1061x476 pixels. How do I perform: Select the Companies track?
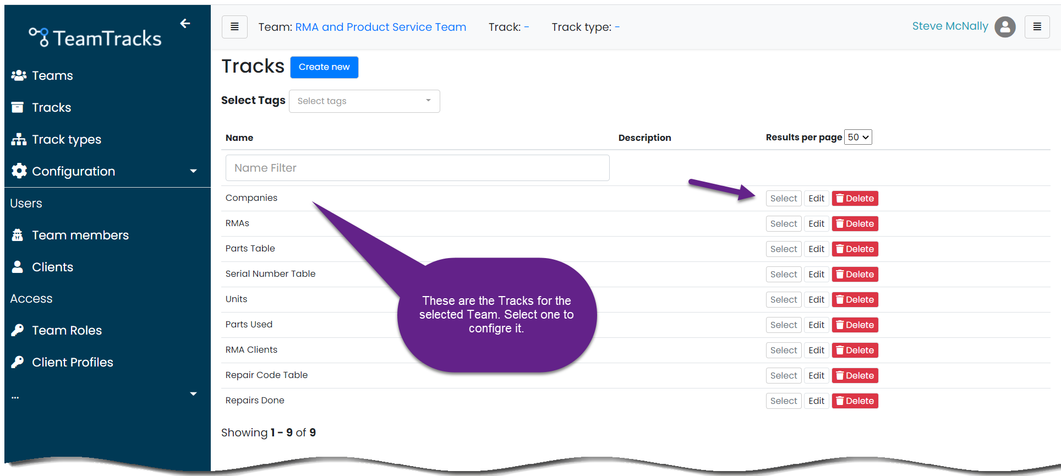[x=783, y=199]
